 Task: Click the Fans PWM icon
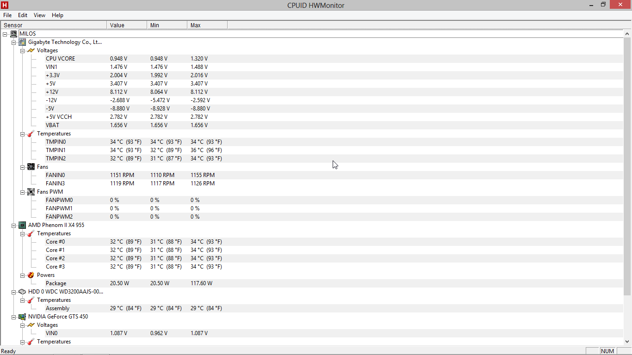pyautogui.click(x=31, y=192)
